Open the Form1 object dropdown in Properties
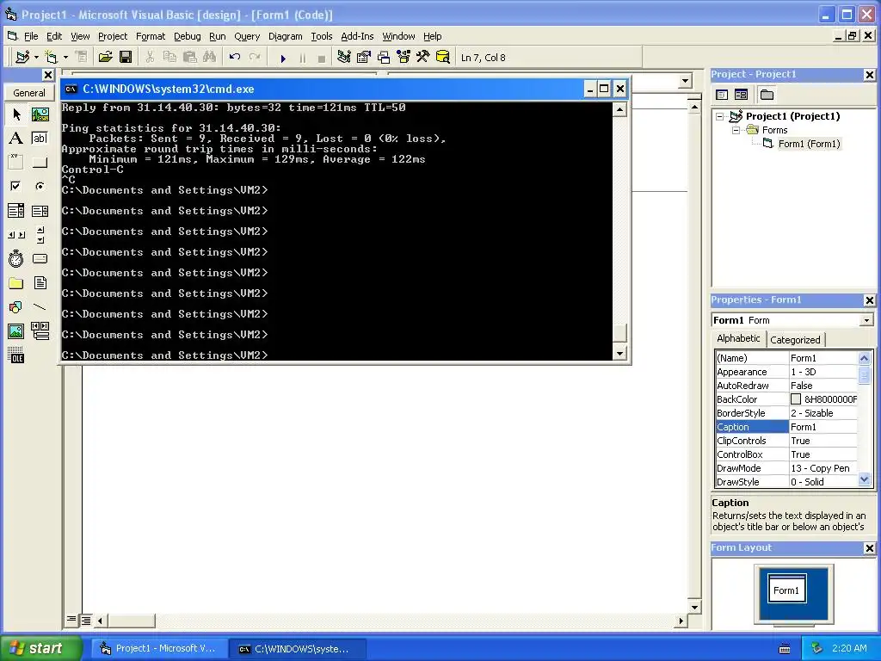 click(866, 320)
